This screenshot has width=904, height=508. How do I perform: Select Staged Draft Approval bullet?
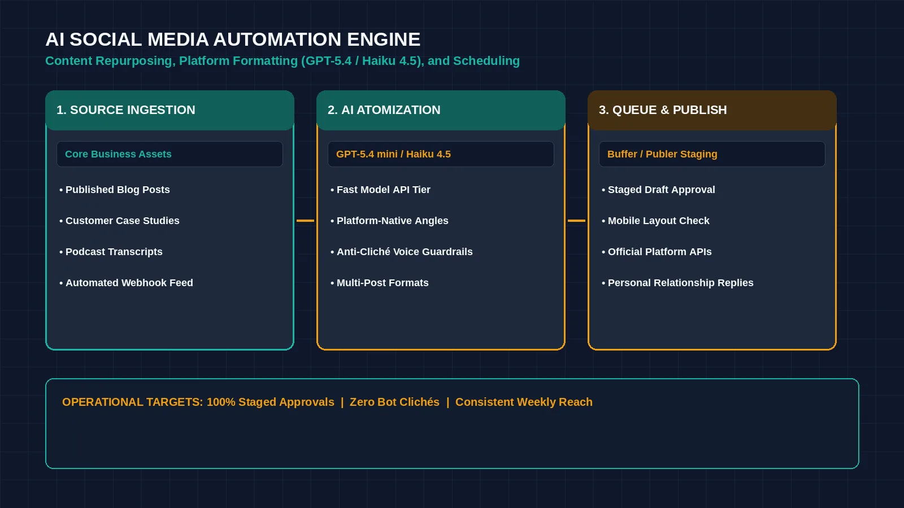(x=658, y=190)
